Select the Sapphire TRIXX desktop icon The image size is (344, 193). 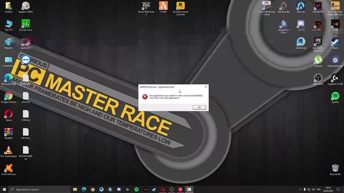pyautogui.click(x=26, y=7)
